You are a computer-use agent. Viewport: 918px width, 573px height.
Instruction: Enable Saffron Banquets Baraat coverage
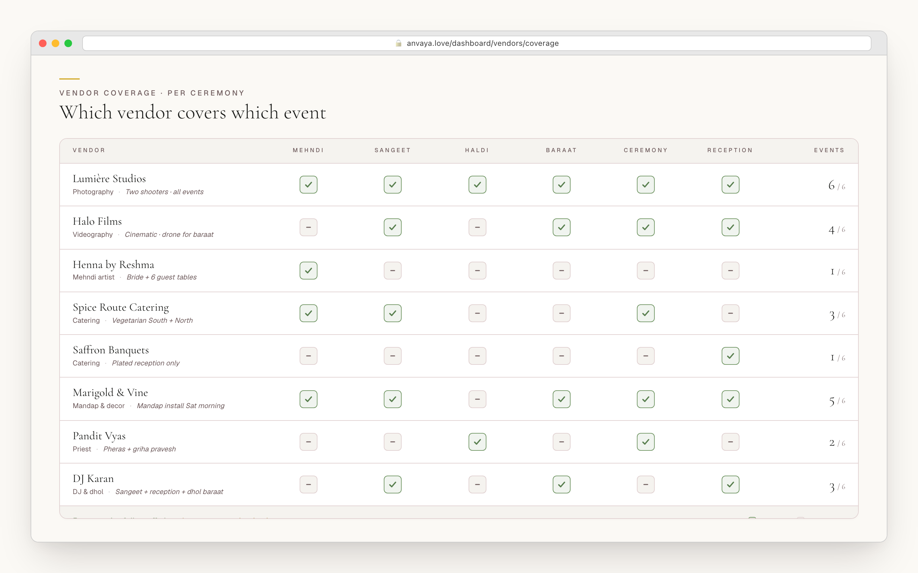point(561,356)
